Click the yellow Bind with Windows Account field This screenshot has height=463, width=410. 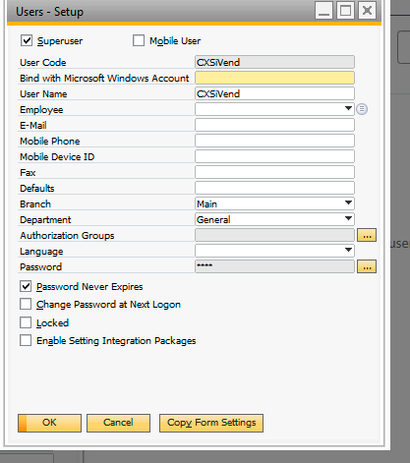click(274, 78)
